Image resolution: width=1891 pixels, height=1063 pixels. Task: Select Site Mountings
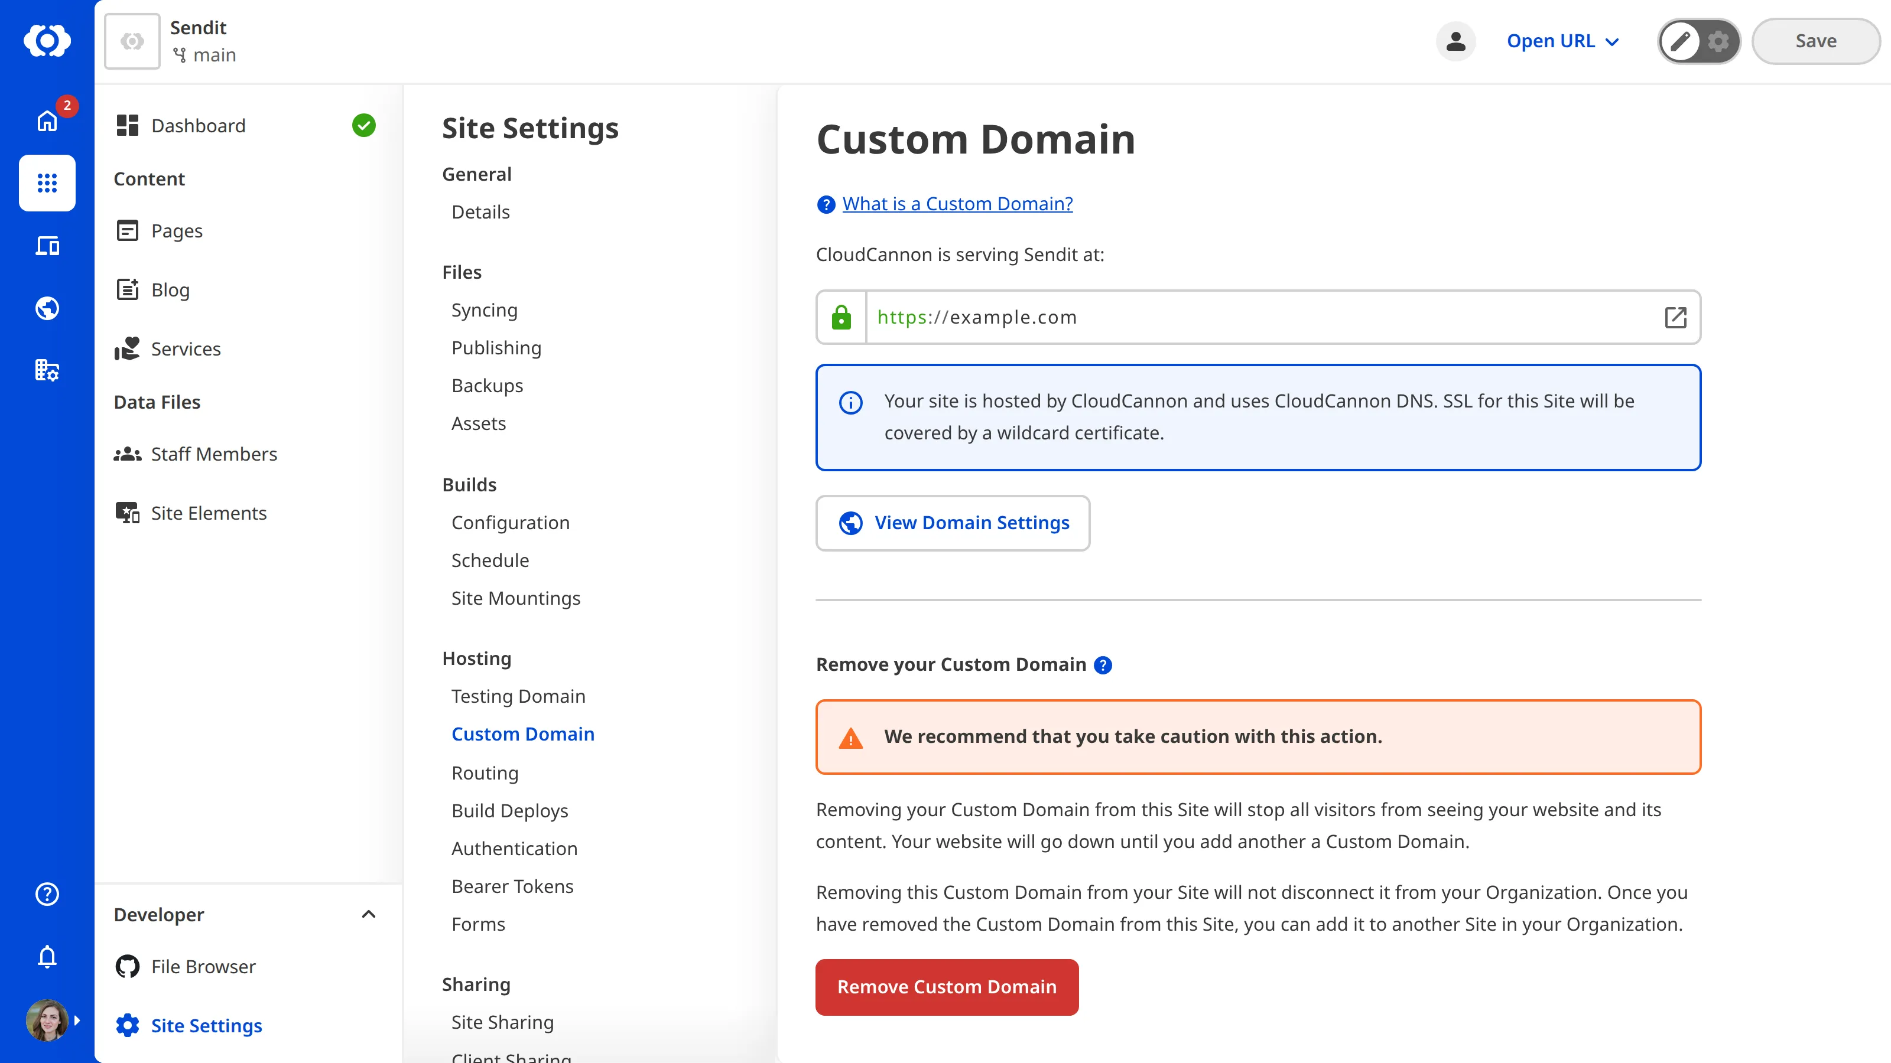[516, 599]
